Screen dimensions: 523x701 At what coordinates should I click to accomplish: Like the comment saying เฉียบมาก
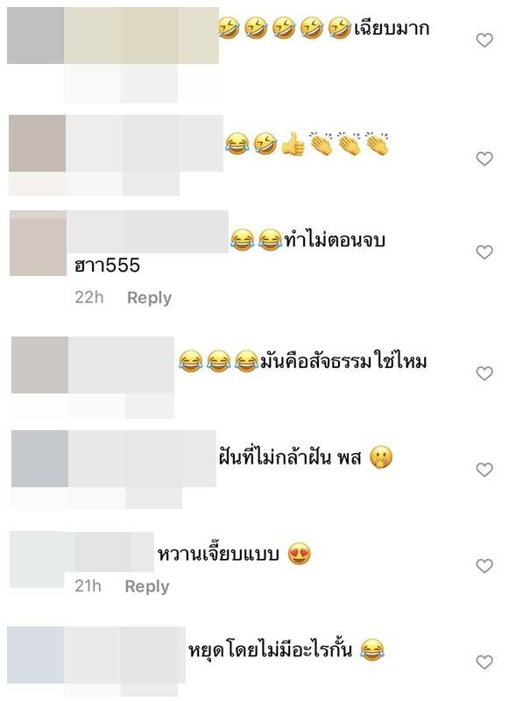tap(484, 40)
